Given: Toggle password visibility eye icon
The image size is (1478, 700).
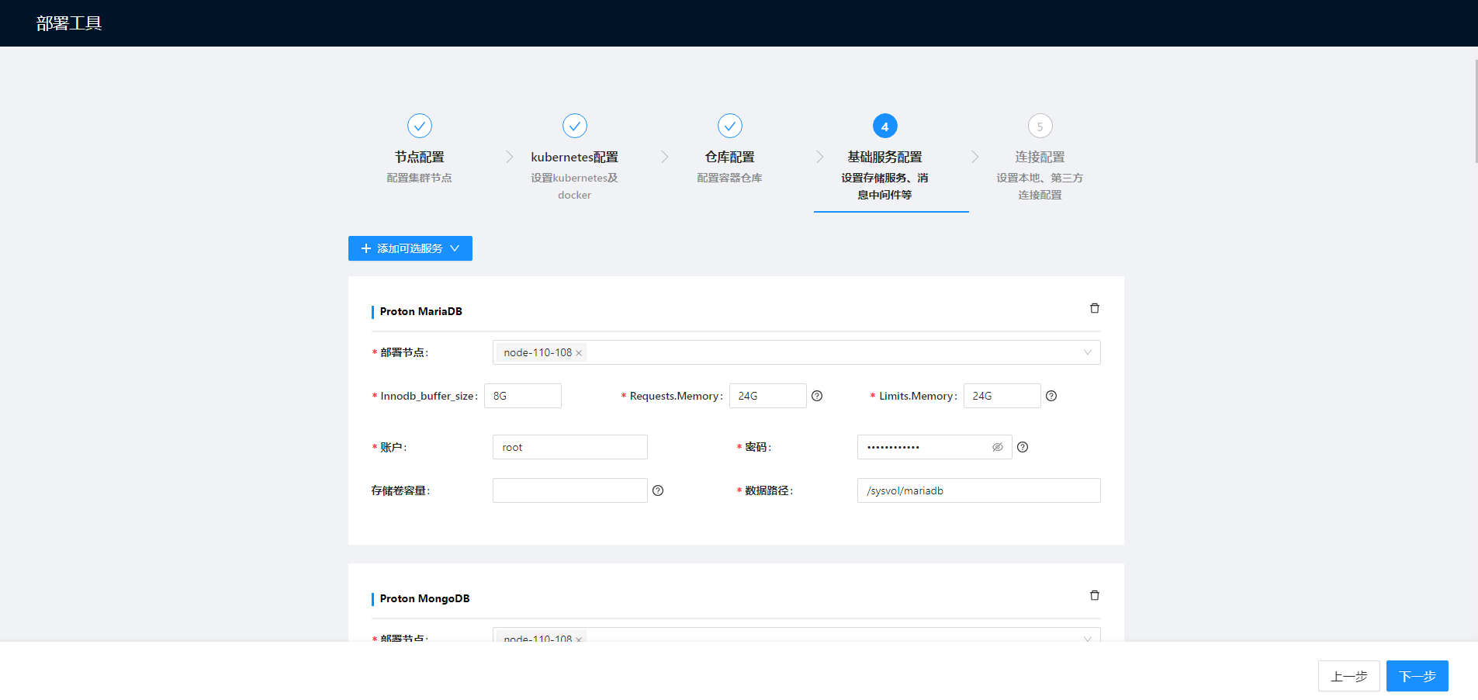Looking at the screenshot, I should coord(998,447).
